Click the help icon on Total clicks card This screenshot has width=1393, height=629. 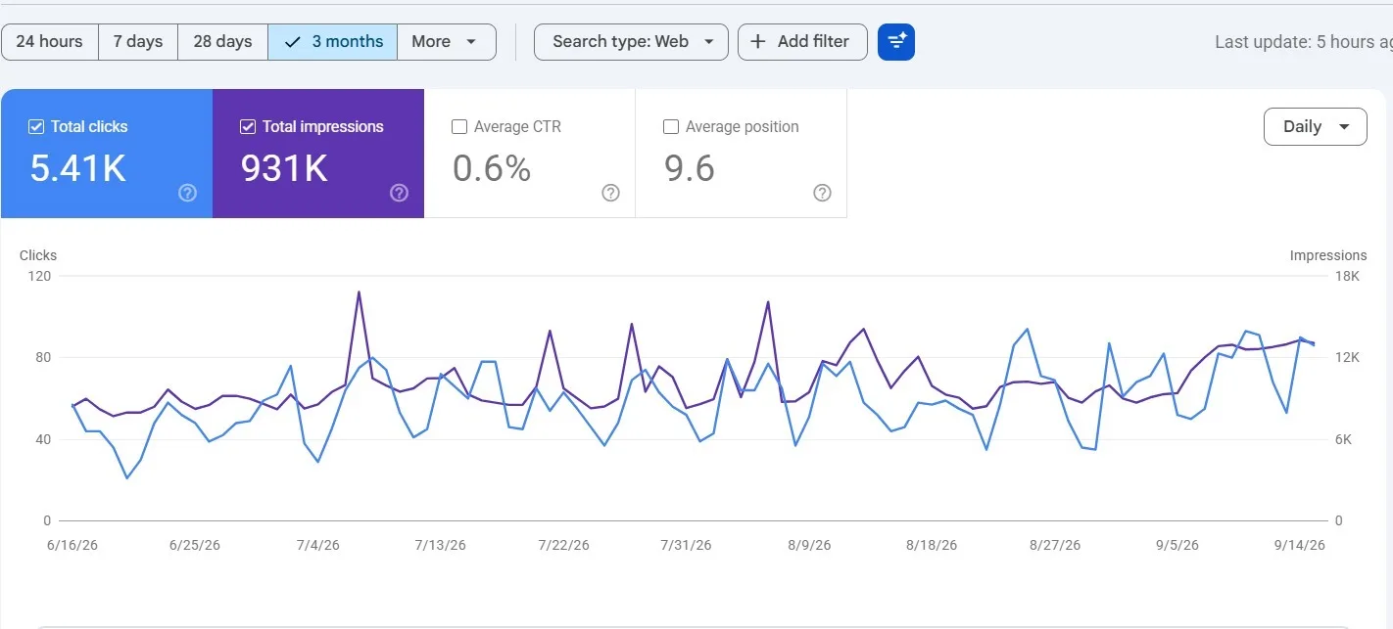click(188, 193)
